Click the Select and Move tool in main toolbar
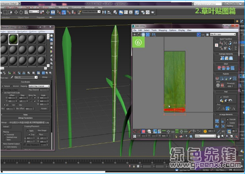Screen dimensions: 245x174 click(x=16, y=12)
